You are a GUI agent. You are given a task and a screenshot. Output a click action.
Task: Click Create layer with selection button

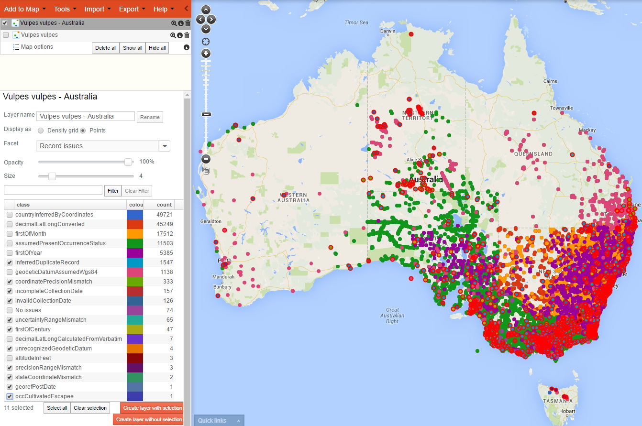pos(152,408)
